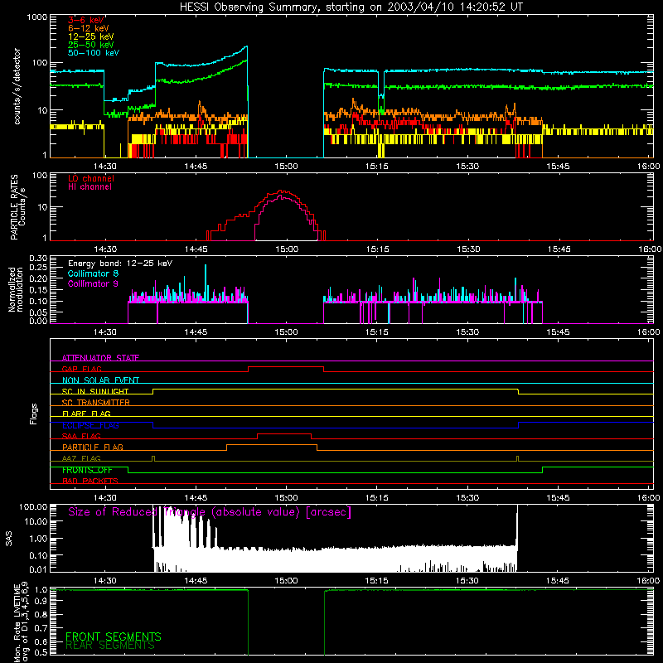Click the AAZ FLAG label

click(x=81, y=458)
